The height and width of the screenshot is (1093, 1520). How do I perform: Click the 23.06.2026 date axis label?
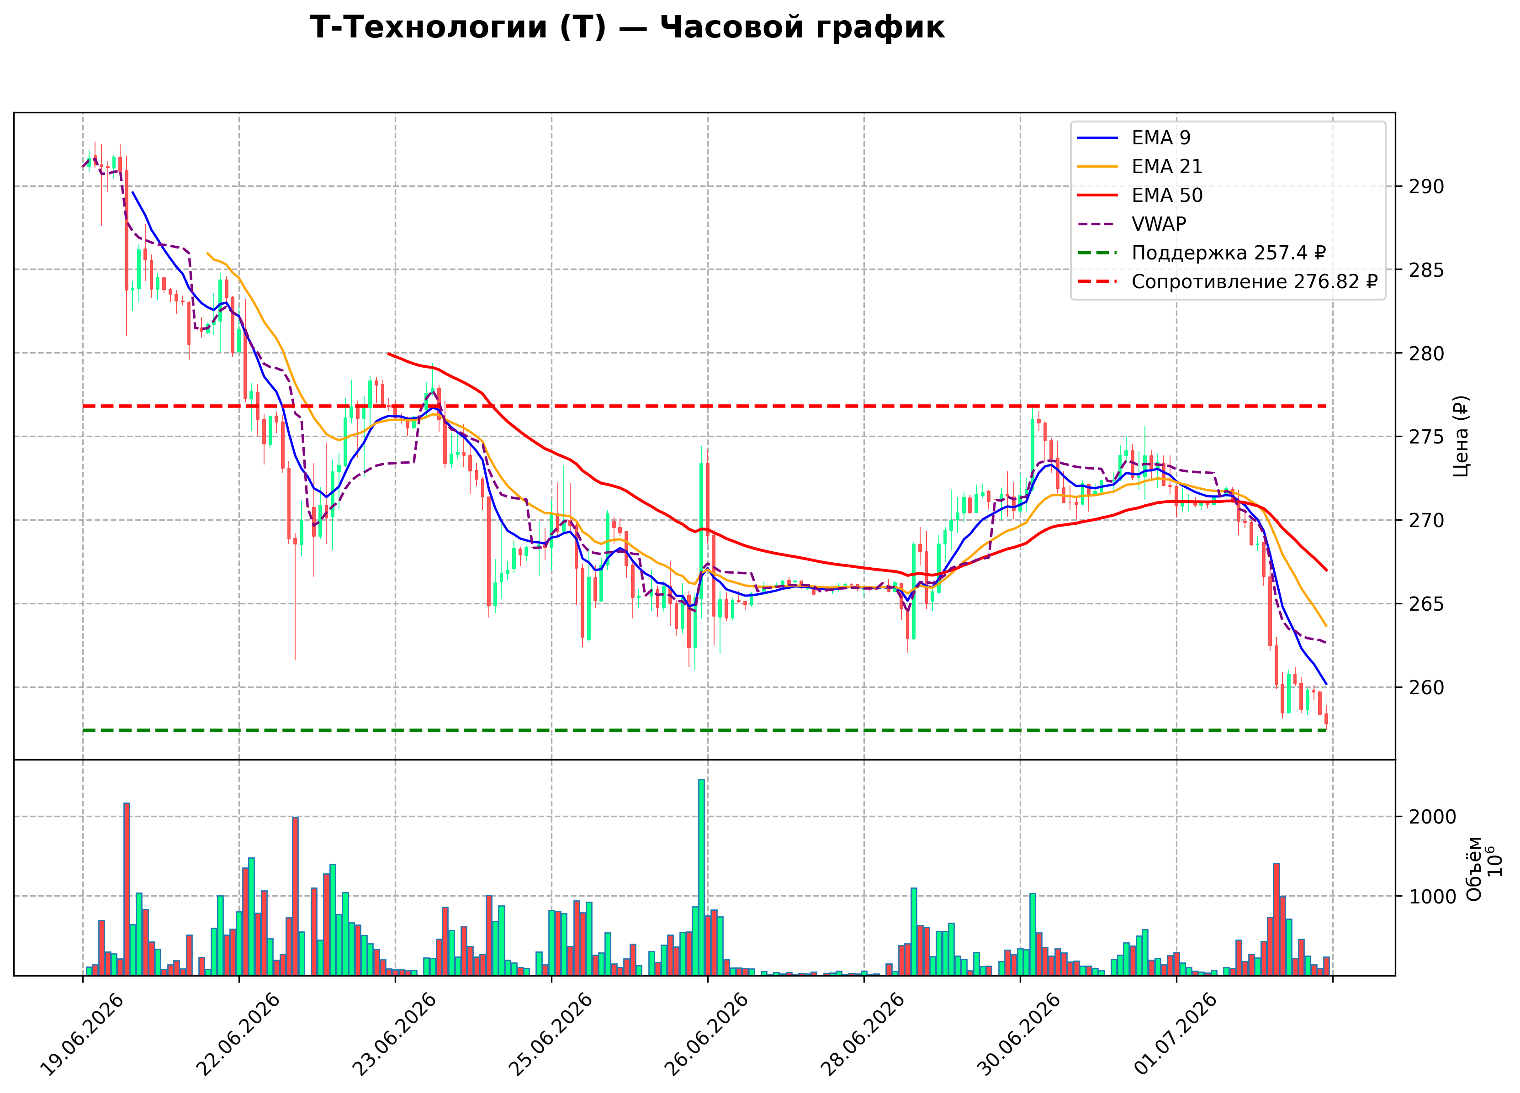click(394, 1035)
